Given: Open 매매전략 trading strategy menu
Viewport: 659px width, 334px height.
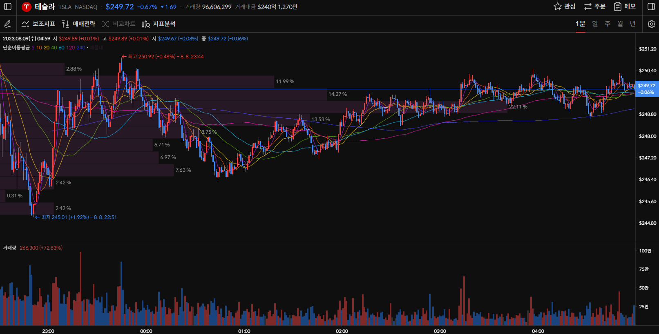Looking at the screenshot, I should coord(78,24).
